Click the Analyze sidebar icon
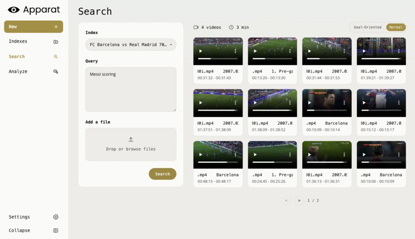This screenshot has height=239, width=415. (56, 71)
